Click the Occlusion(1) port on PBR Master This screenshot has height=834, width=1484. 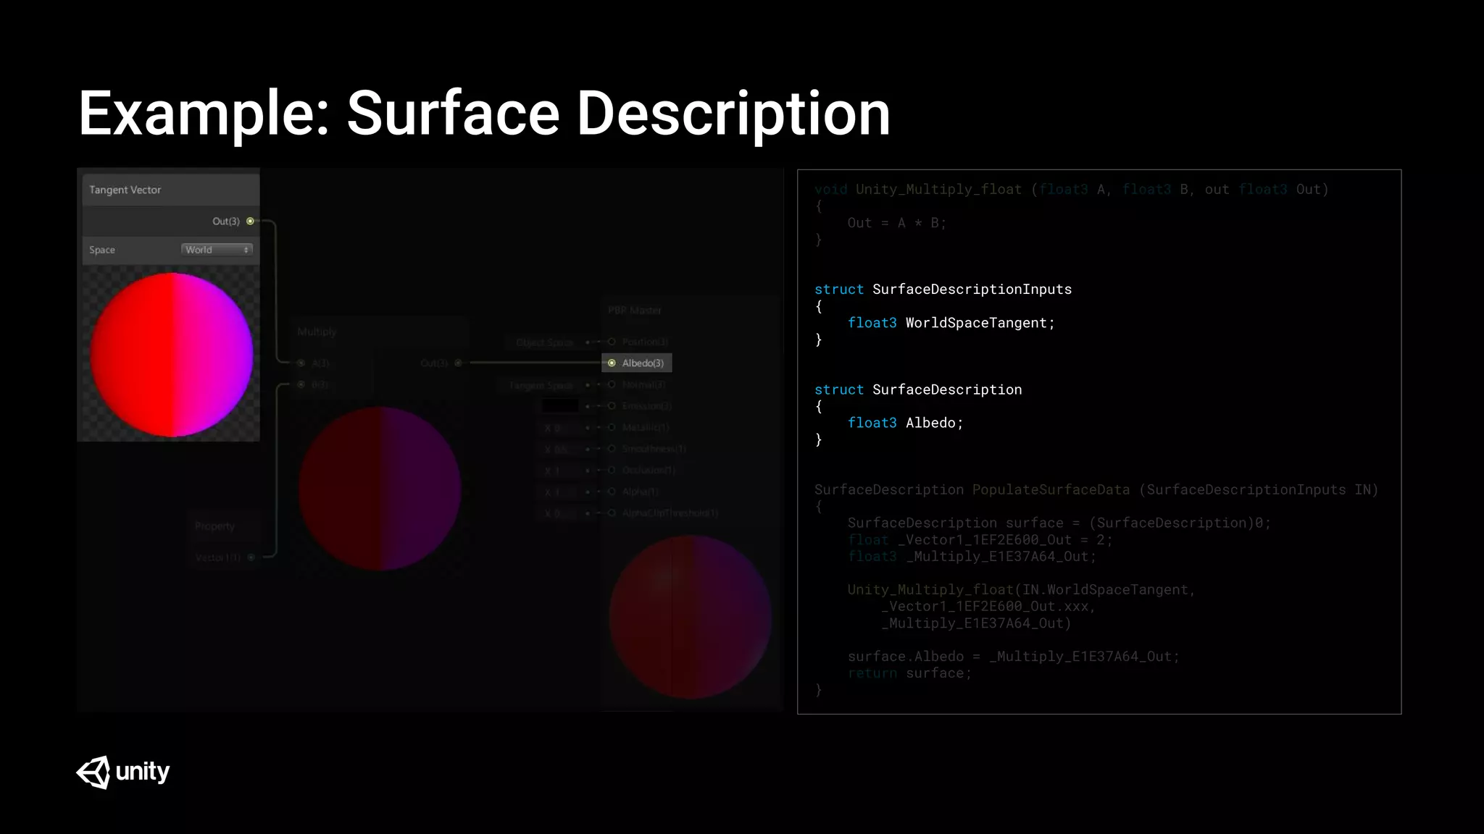612,470
